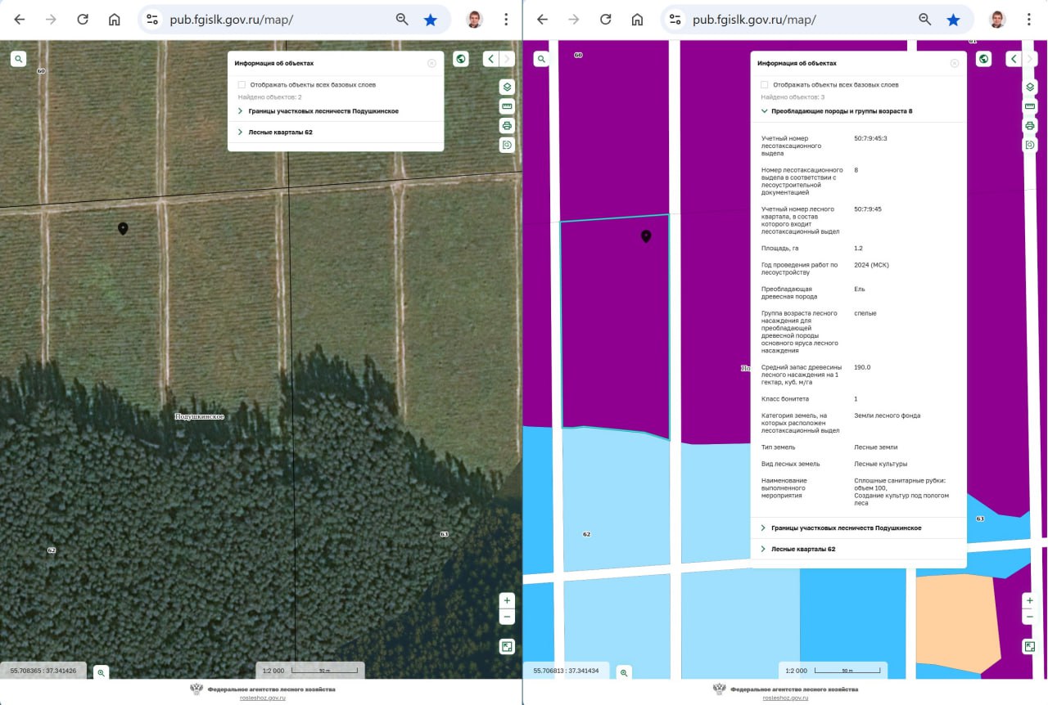Image resolution: width=1048 pixels, height=705 pixels.
Task: Click the survey year value '2024 (МСК)'
Action: (x=871, y=265)
